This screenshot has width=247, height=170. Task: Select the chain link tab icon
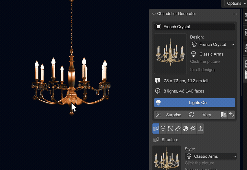(178, 129)
